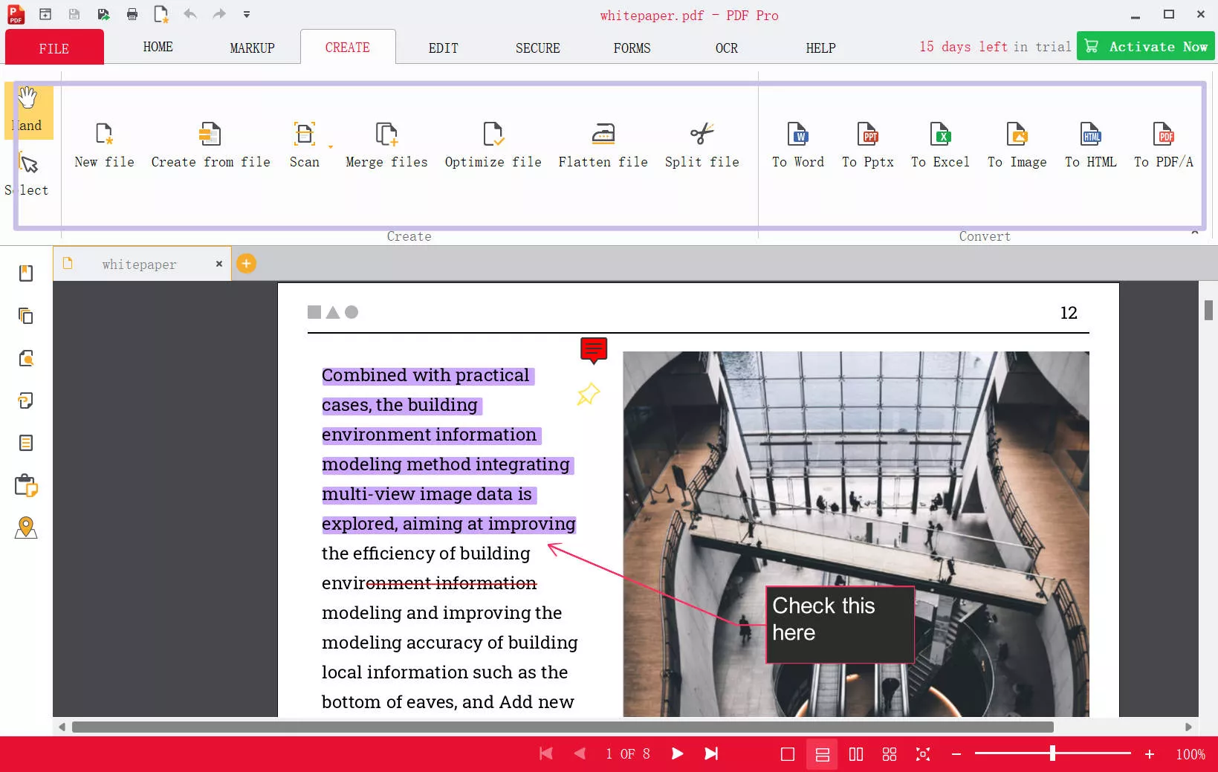
Task: Open the OCR ribbon tab
Action: (x=726, y=48)
